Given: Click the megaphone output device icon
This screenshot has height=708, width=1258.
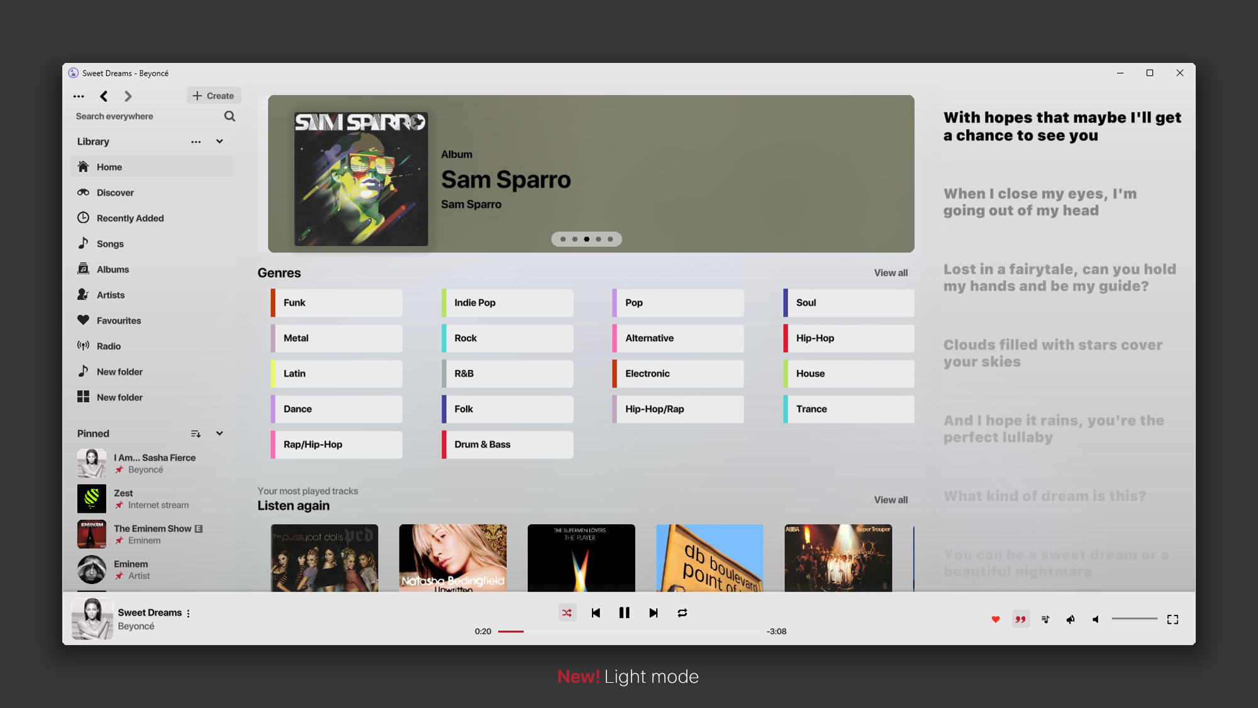Looking at the screenshot, I should [1071, 619].
